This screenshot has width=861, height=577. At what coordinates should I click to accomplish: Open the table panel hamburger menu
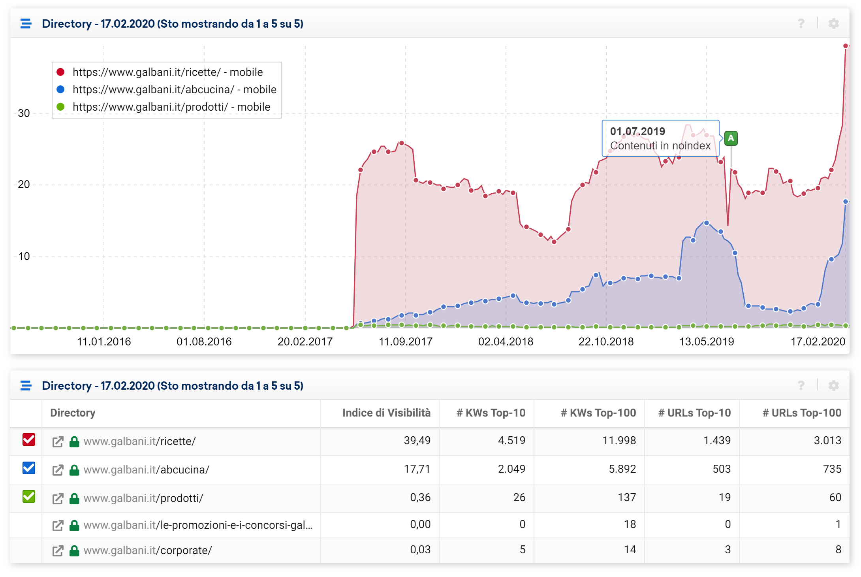point(26,385)
